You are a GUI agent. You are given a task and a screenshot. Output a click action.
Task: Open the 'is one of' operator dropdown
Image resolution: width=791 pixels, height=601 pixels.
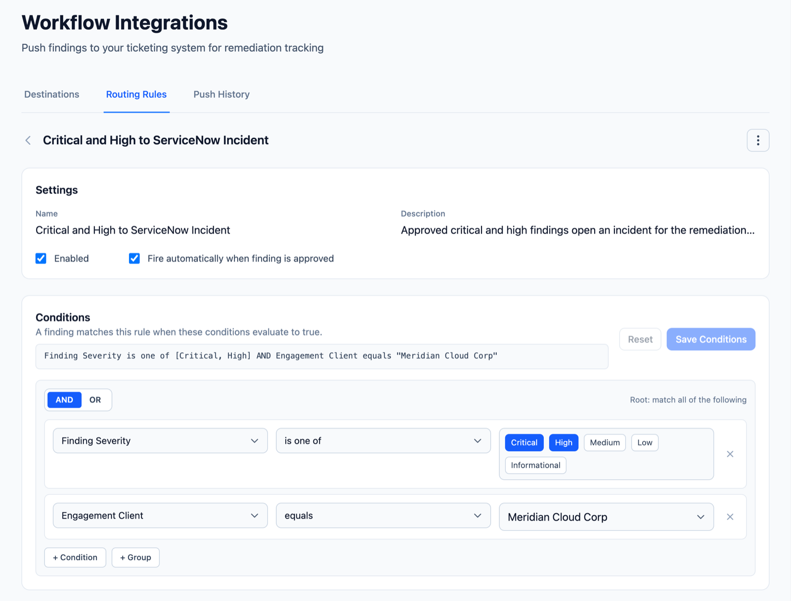coord(383,440)
